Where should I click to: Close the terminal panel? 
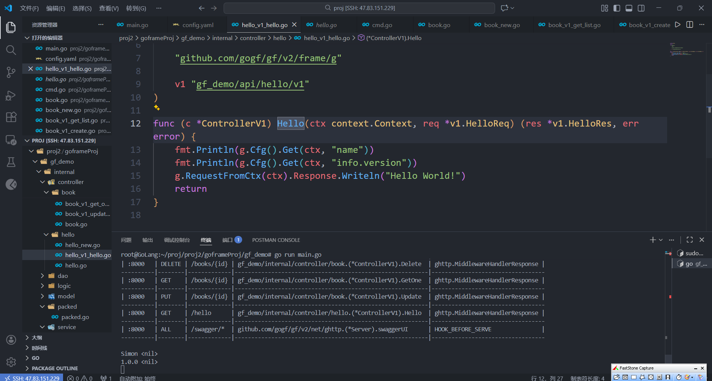tap(702, 240)
